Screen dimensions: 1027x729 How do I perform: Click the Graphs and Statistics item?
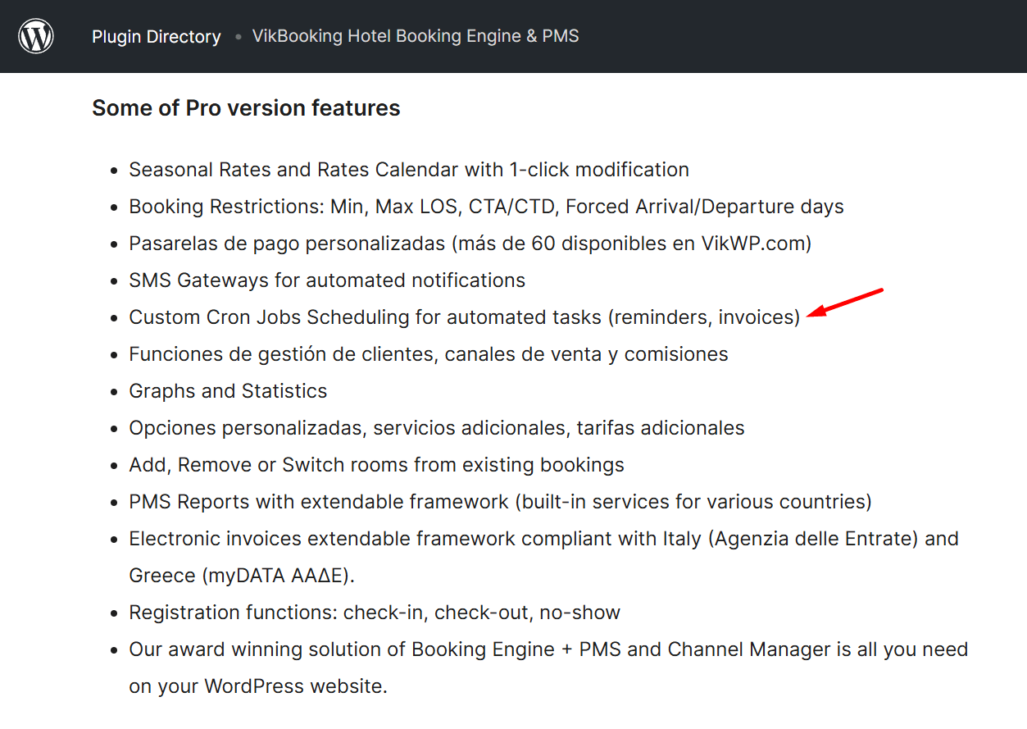228,391
